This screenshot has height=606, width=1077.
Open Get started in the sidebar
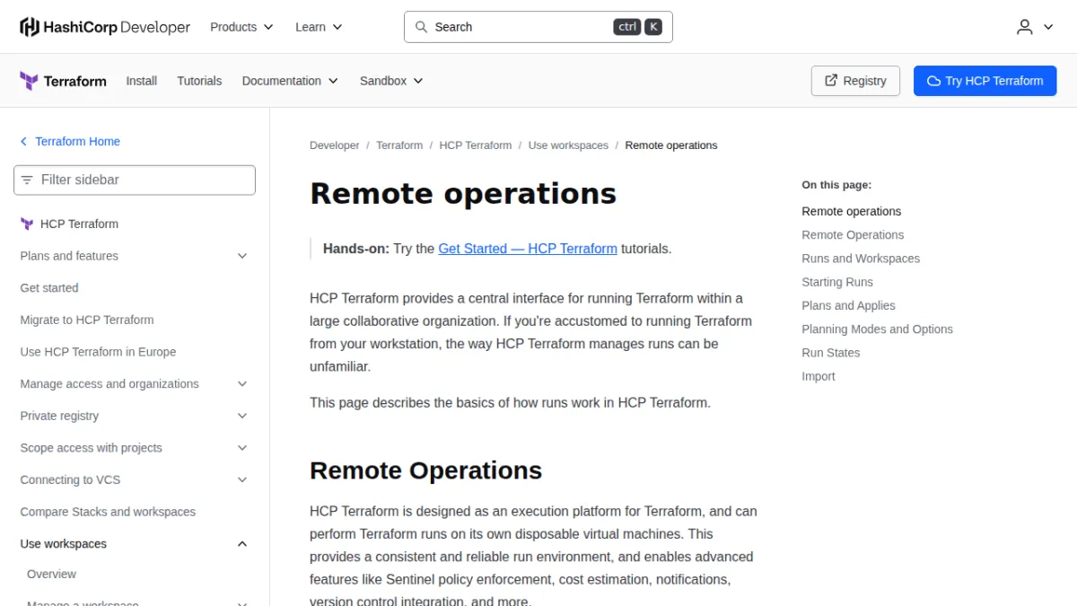coord(49,288)
